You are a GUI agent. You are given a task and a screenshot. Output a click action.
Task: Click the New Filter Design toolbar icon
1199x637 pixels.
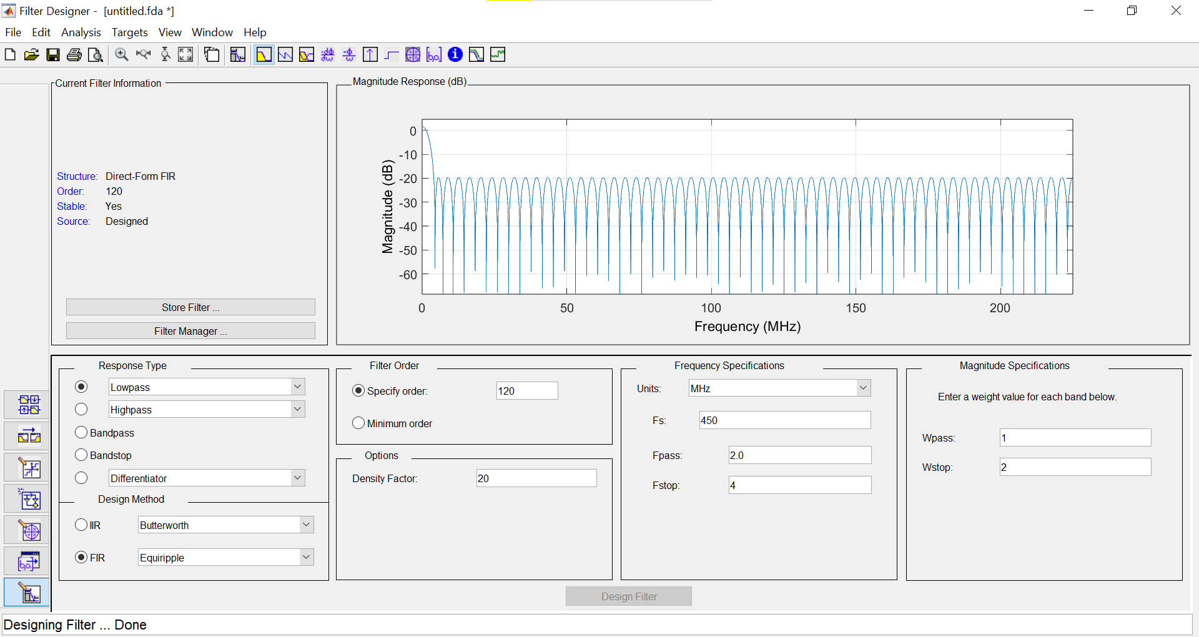pos(10,55)
